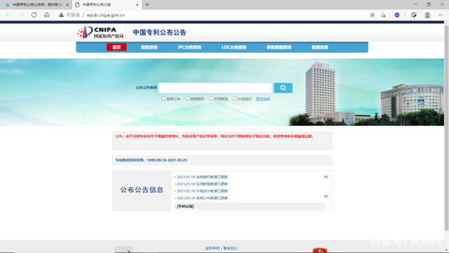Click the [专利公报] link
Viewport: 449px width, 253px height.
tap(185, 207)
